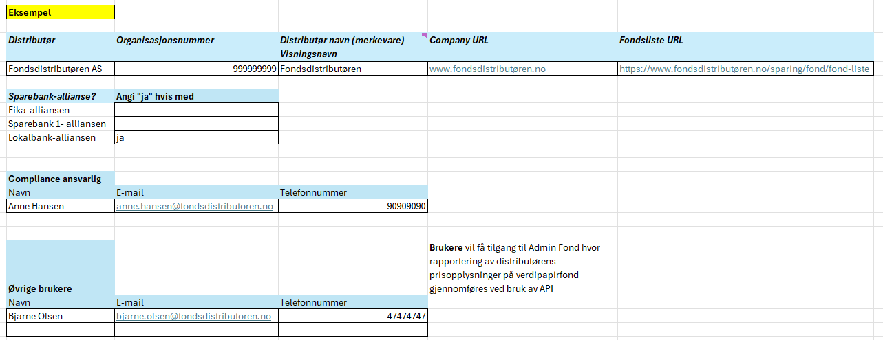Viewport: 883px width, 340px height.
Task: Open the www.fondsdistributøren.no link
Action: 487,69
